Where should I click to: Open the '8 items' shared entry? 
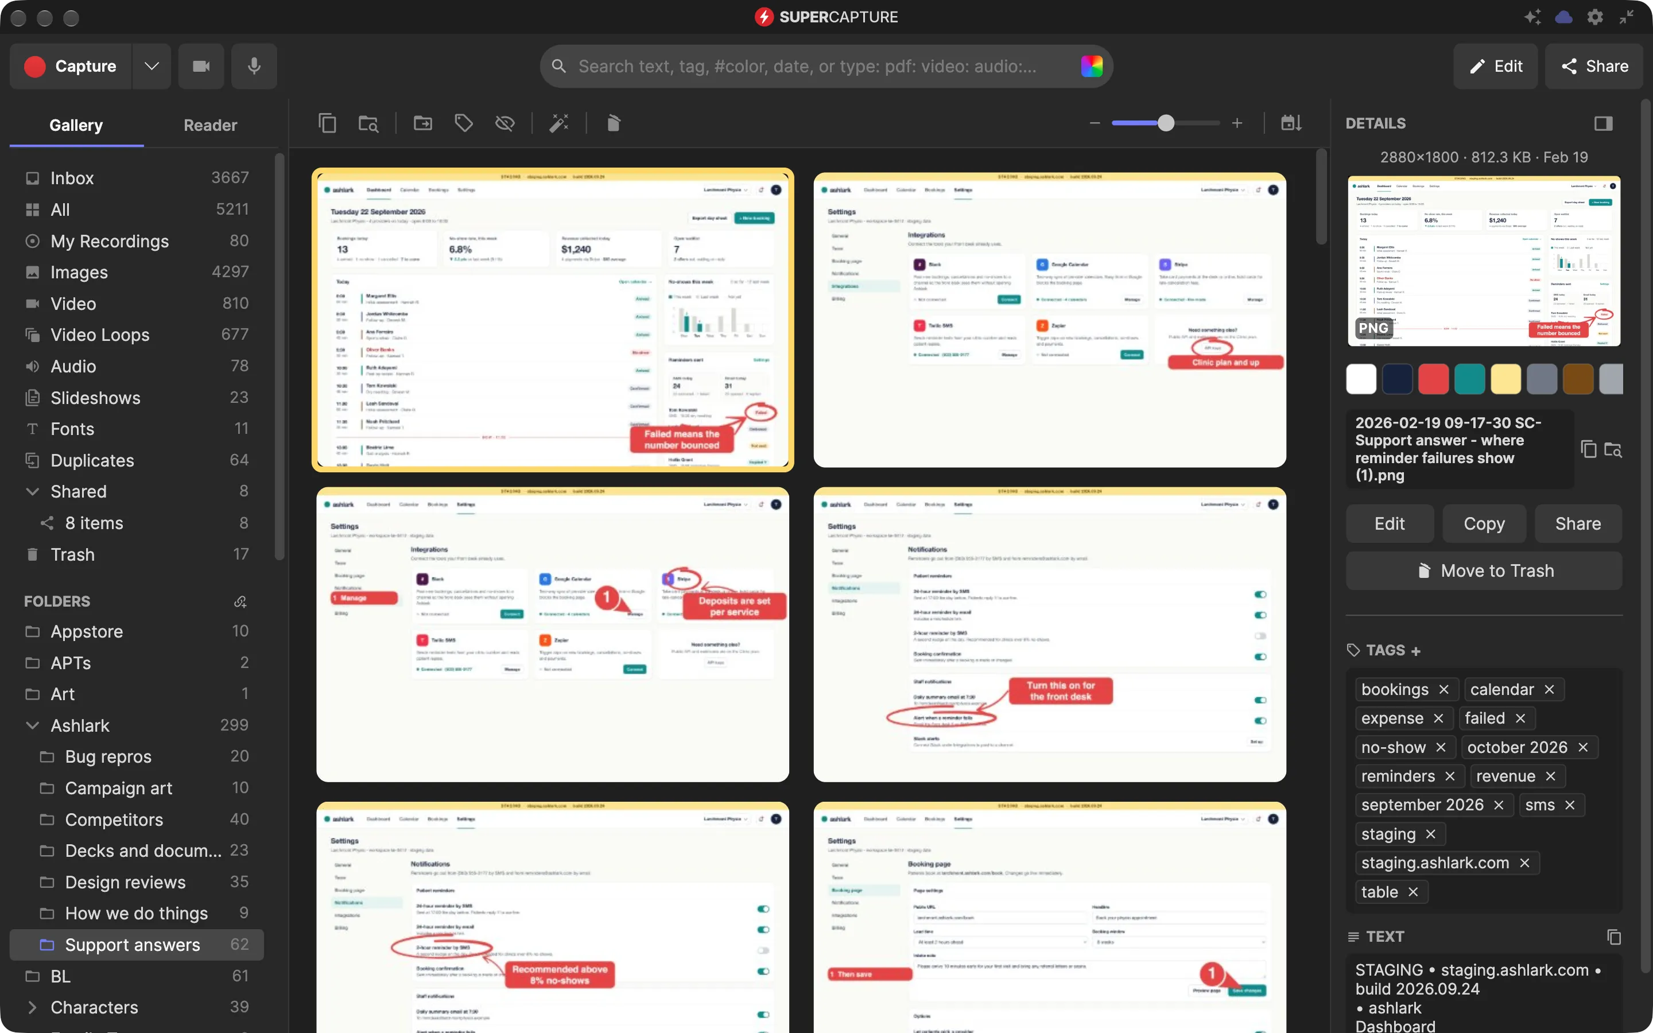click(x=137, y=523)
